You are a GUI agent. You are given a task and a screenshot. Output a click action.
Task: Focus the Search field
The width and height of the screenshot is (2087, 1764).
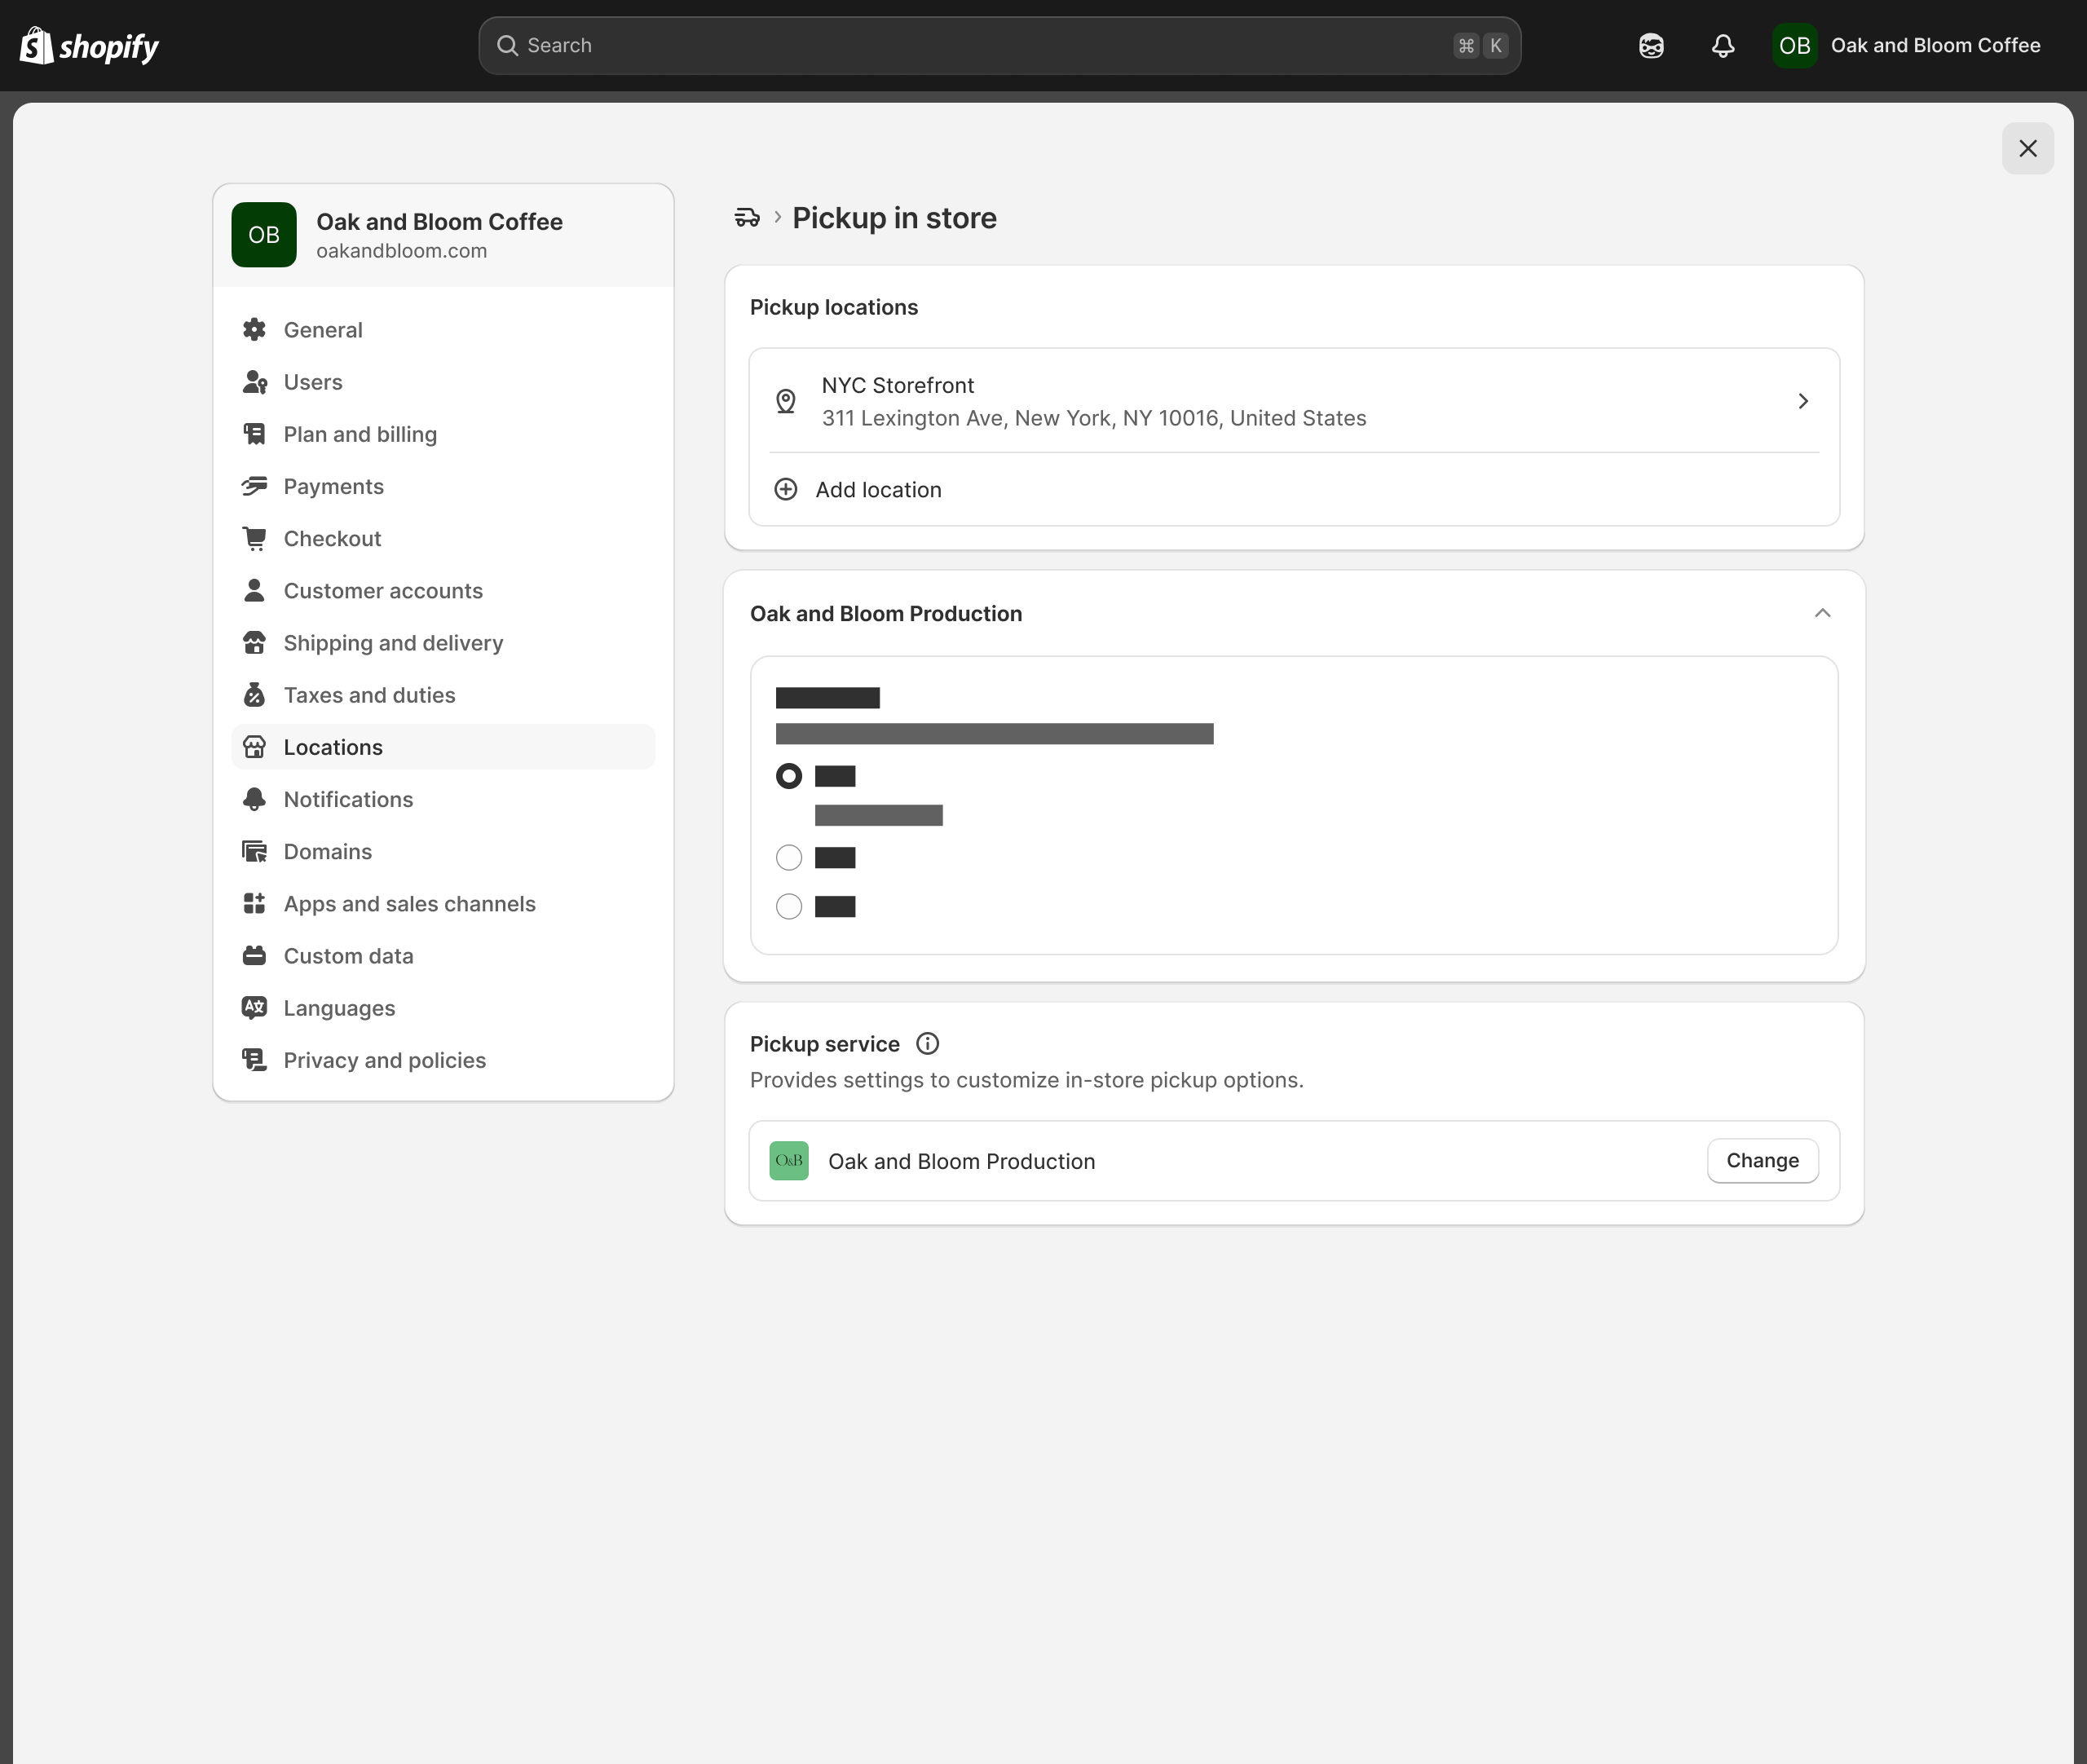click(999, 46)
